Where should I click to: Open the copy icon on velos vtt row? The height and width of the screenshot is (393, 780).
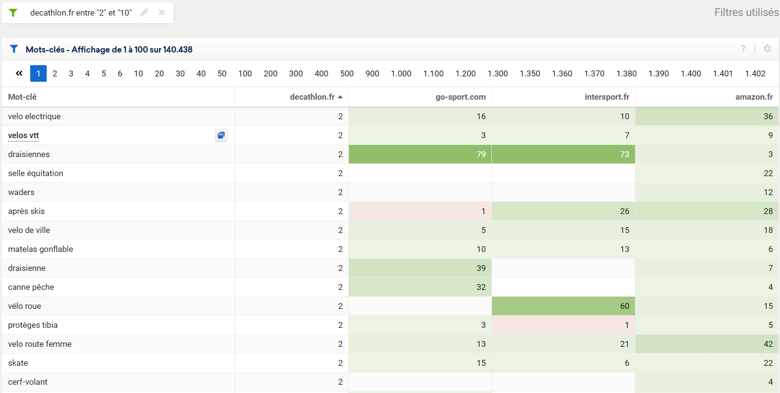(x=221, y=135)
